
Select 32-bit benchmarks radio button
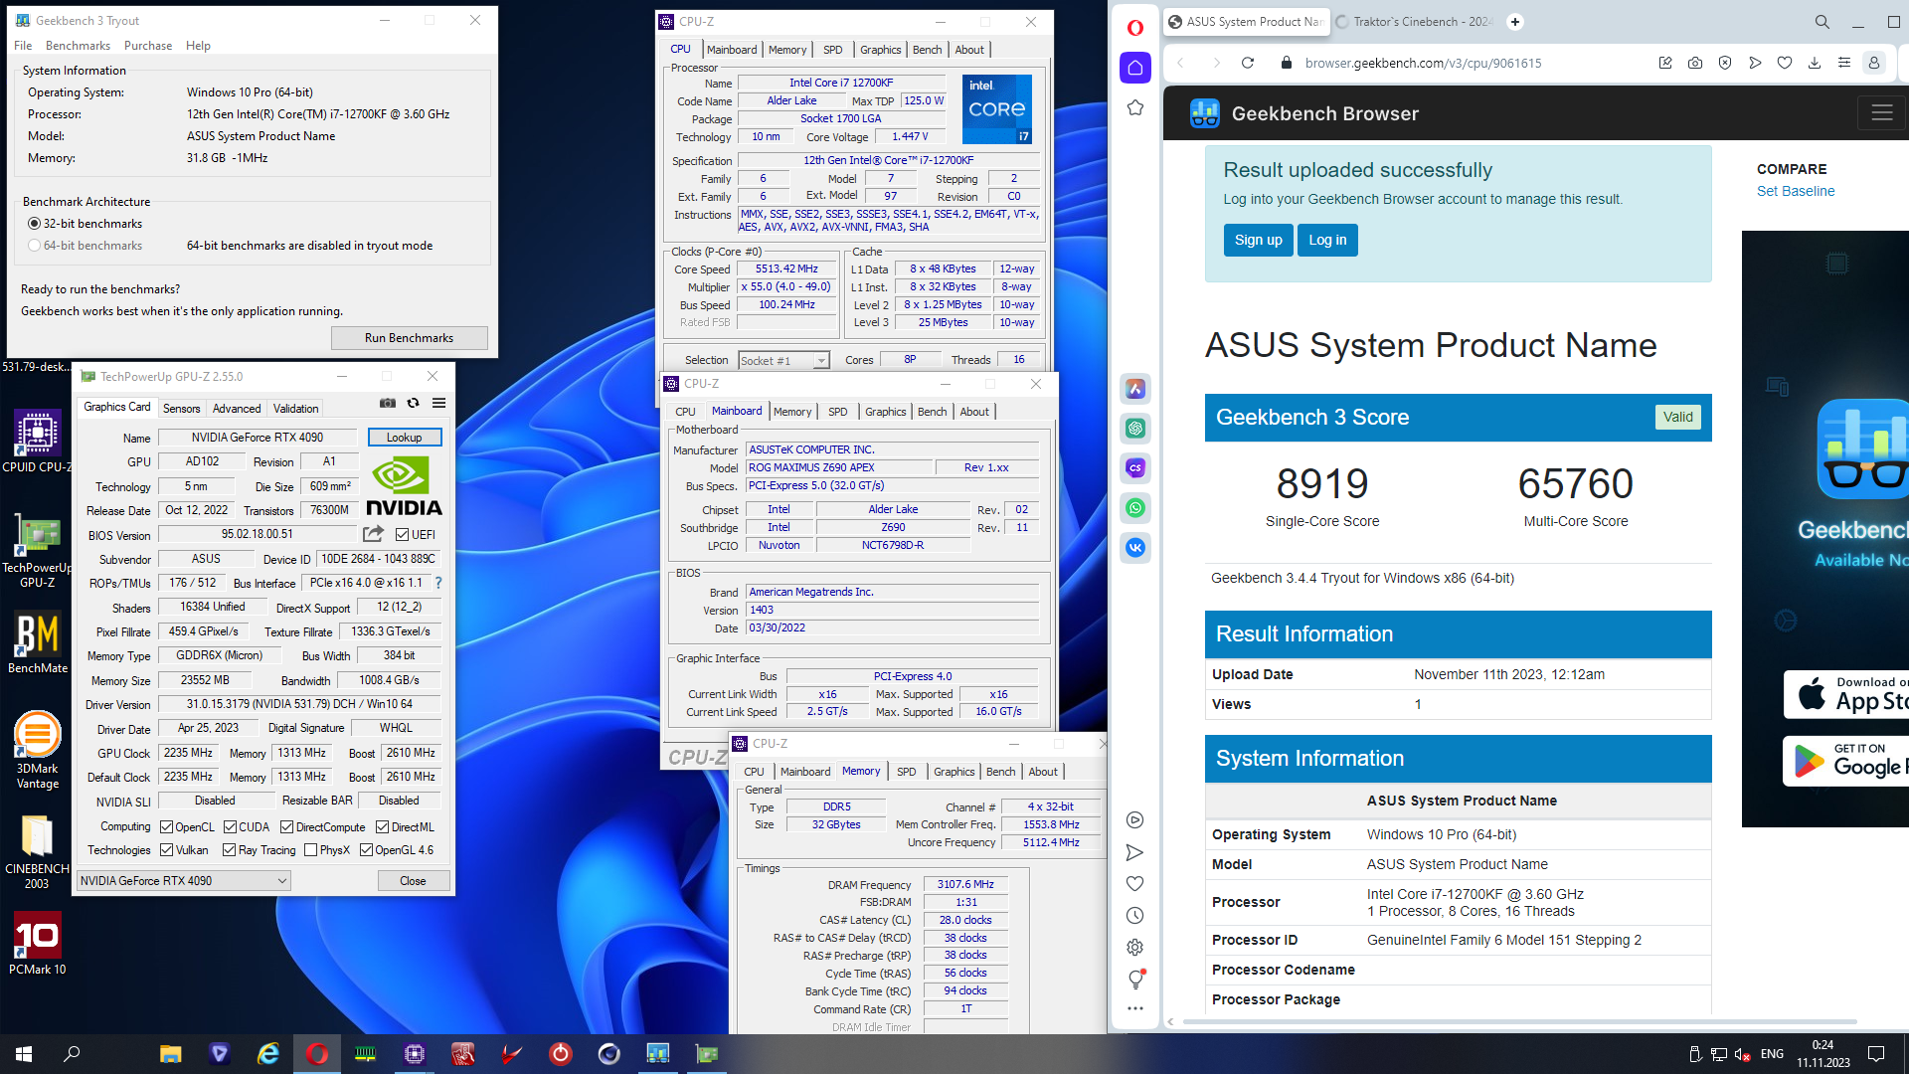tap(35, 224)
